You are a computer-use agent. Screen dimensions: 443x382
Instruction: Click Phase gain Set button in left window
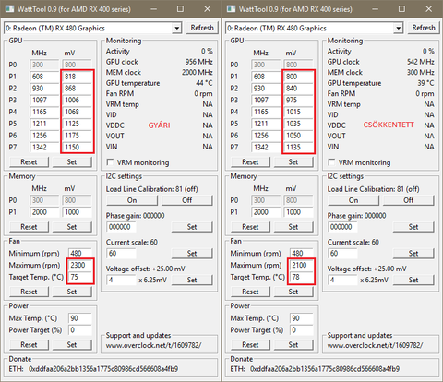(192, 227)
